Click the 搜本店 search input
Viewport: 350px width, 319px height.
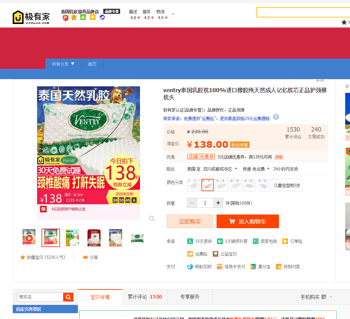pos(40,297)
